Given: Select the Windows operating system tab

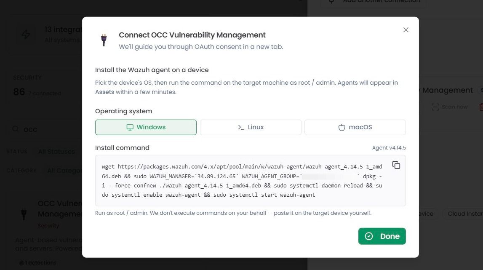Looking at the screenshot, I should [x=146, y=127].
